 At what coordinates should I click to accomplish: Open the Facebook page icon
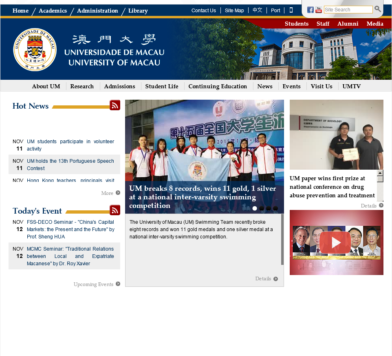(310, 10)
